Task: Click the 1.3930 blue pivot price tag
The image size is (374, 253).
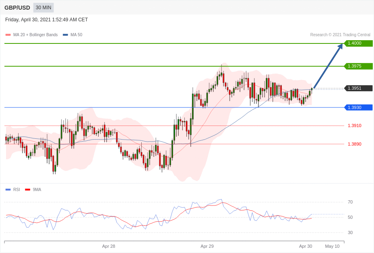Action: (x=358, y=107)
